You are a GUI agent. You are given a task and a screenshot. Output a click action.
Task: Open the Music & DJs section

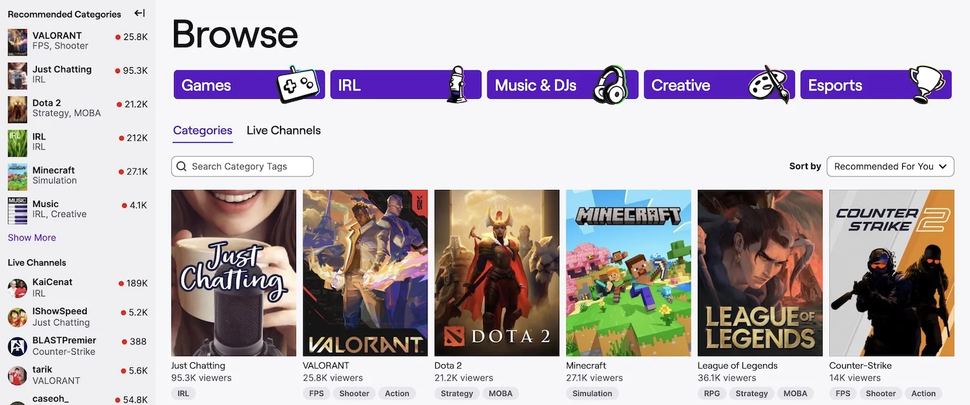tap(562, 85)
